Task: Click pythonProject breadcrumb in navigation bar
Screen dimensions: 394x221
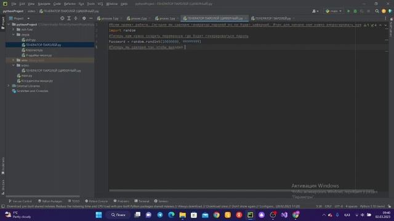Action: tap(13, 11)
